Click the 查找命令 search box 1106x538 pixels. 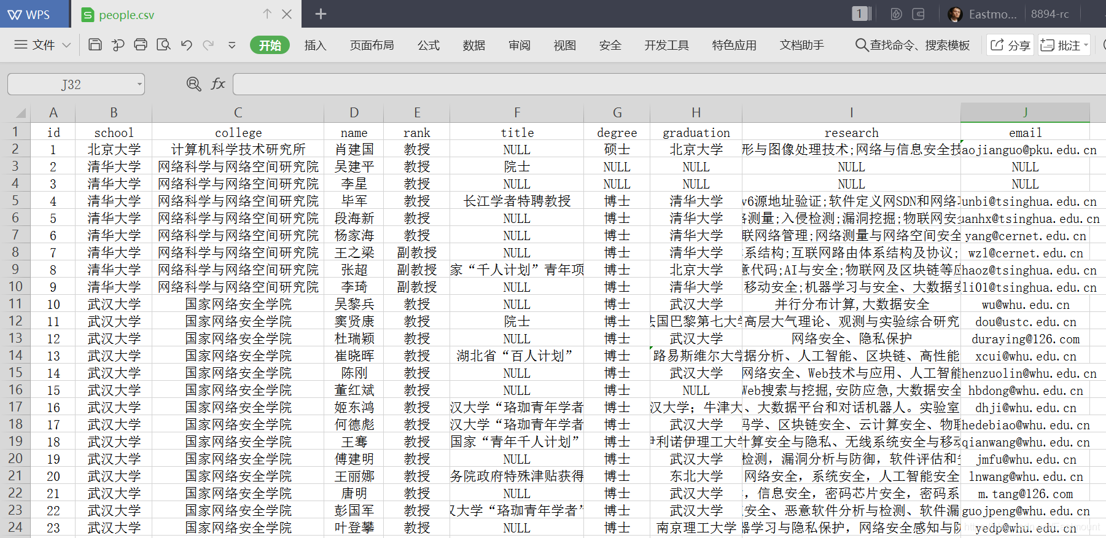click(913, 45)
